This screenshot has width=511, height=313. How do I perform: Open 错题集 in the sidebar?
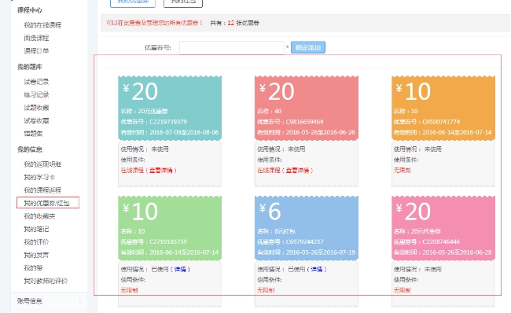click(x=33, y=134)
